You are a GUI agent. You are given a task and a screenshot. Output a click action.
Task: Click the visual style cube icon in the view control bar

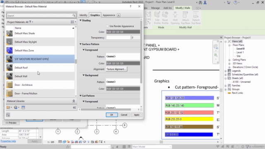(64, 142)
